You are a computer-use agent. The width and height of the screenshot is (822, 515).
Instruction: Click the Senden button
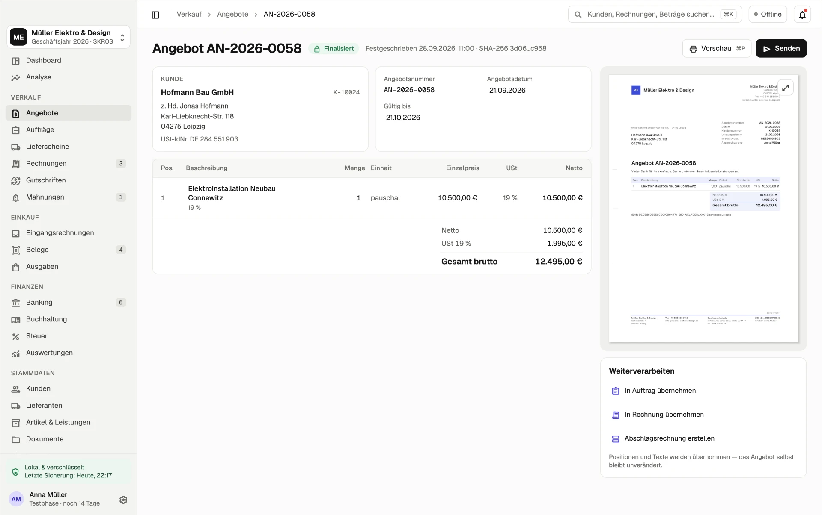point(781,48)
